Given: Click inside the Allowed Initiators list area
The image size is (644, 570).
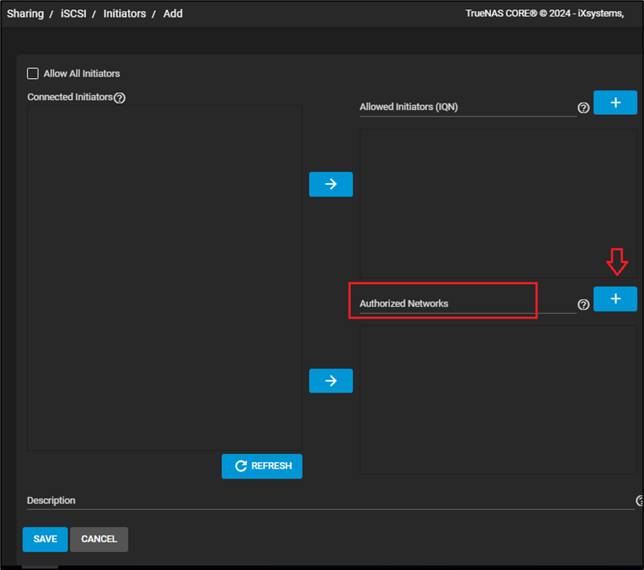Looking at the screenshot, I should pyautogui.click(x=498, y=203).
